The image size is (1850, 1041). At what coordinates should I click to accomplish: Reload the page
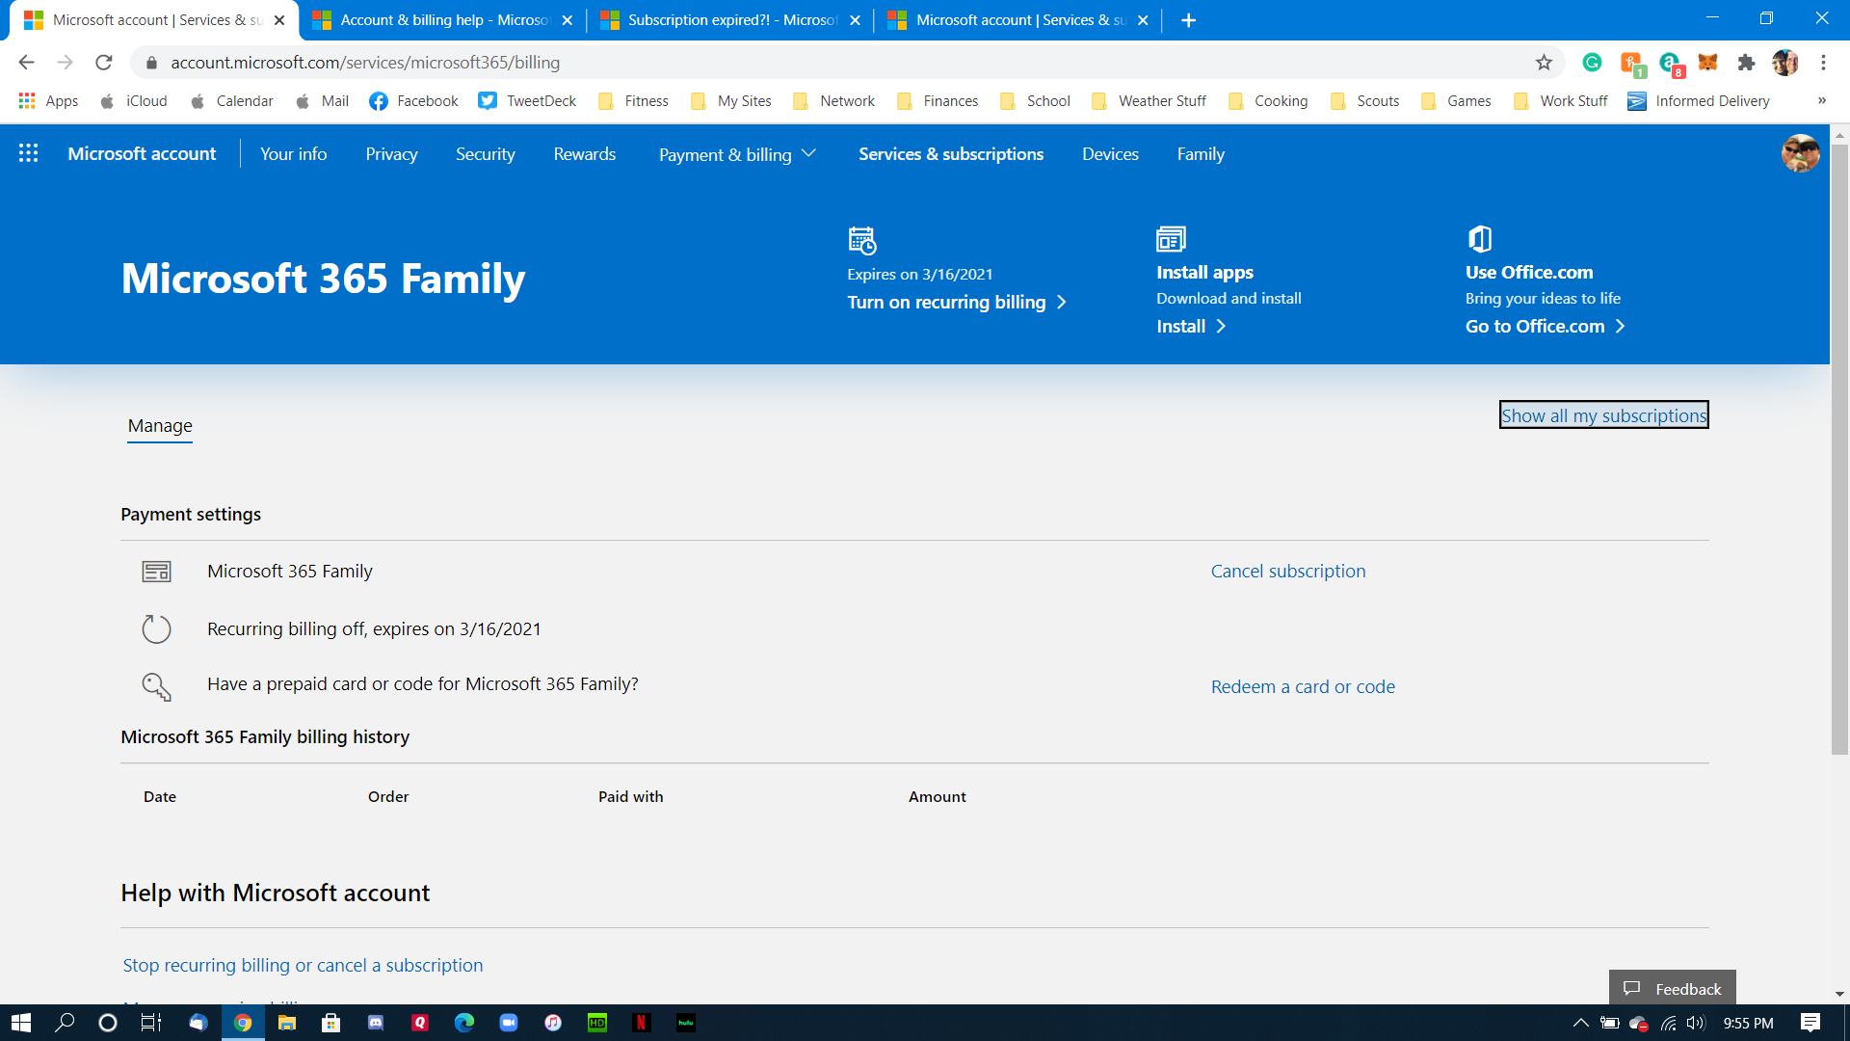click(x=104, y=63)
